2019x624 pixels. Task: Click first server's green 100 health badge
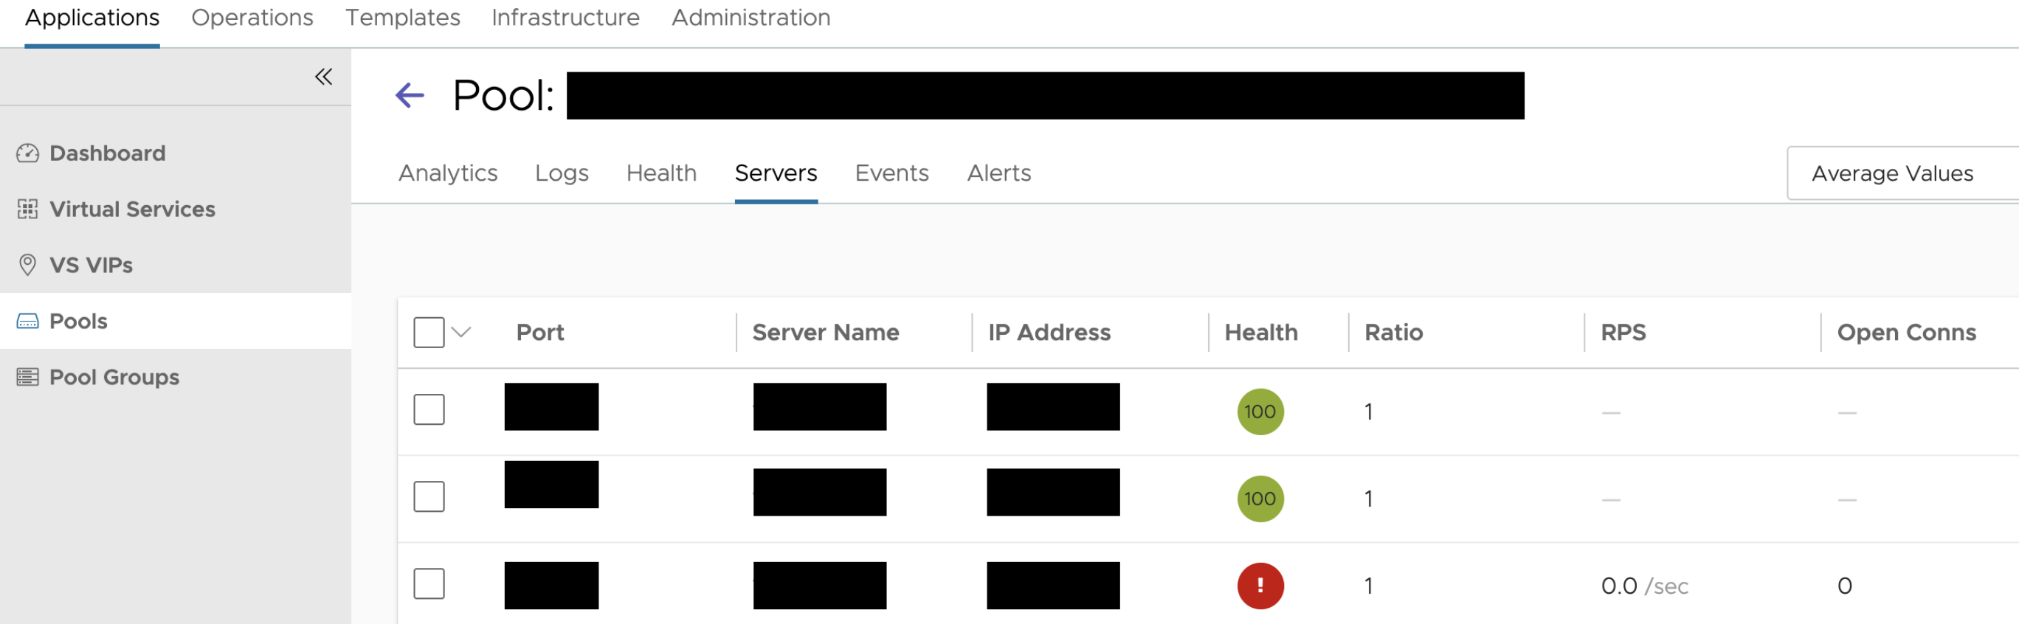[1260, 412]
